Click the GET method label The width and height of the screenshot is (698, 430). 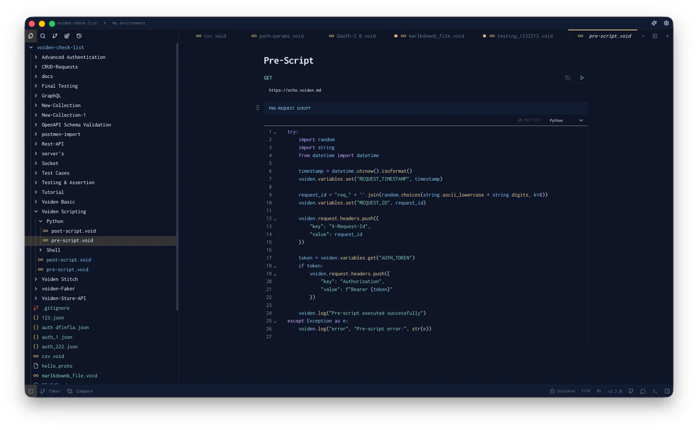coord(268,78)
